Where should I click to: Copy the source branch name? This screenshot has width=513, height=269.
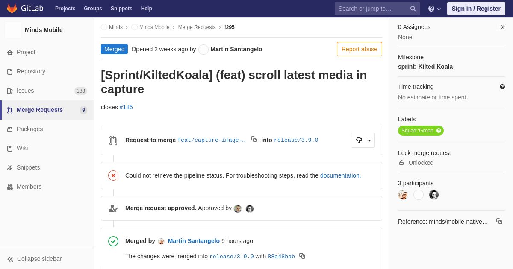254,139
